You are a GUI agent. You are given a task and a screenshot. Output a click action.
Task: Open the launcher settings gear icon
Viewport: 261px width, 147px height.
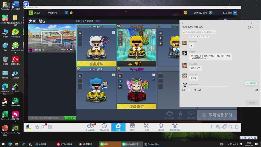tap(237, 127)
